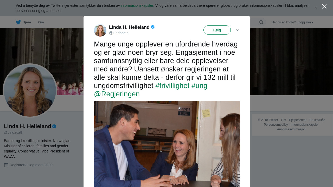Click the #ung hashtag

click(x=199, y=86)
